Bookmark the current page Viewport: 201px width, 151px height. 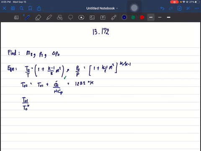(30, 8)
